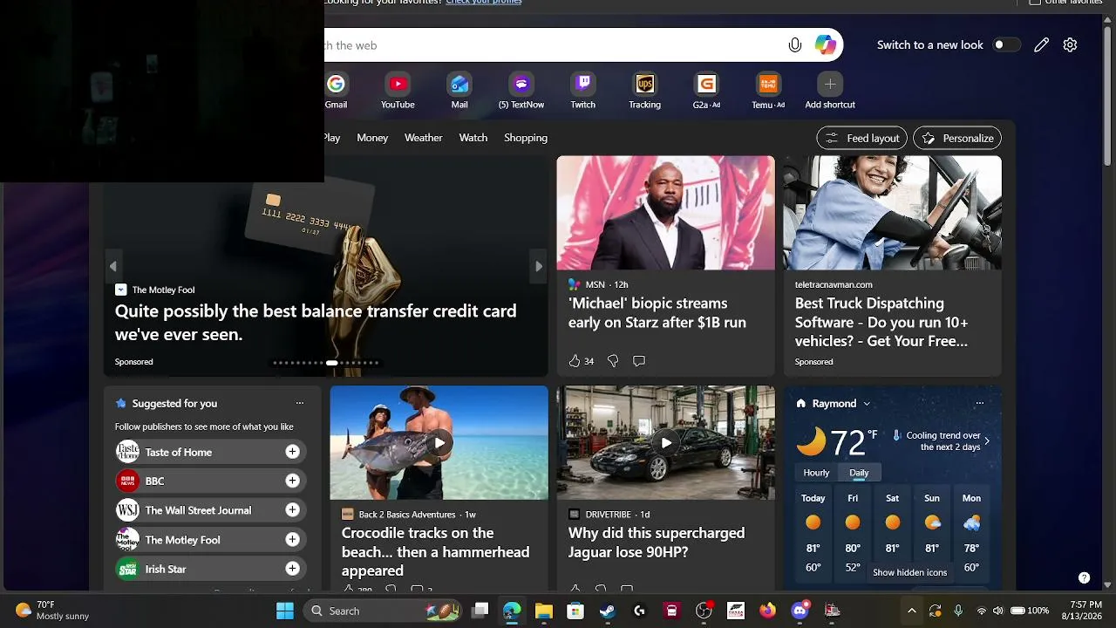The width and height of the screenshot is (1116, 628).
Task: Open the Shopping feed tab
Action: (526, 138)
